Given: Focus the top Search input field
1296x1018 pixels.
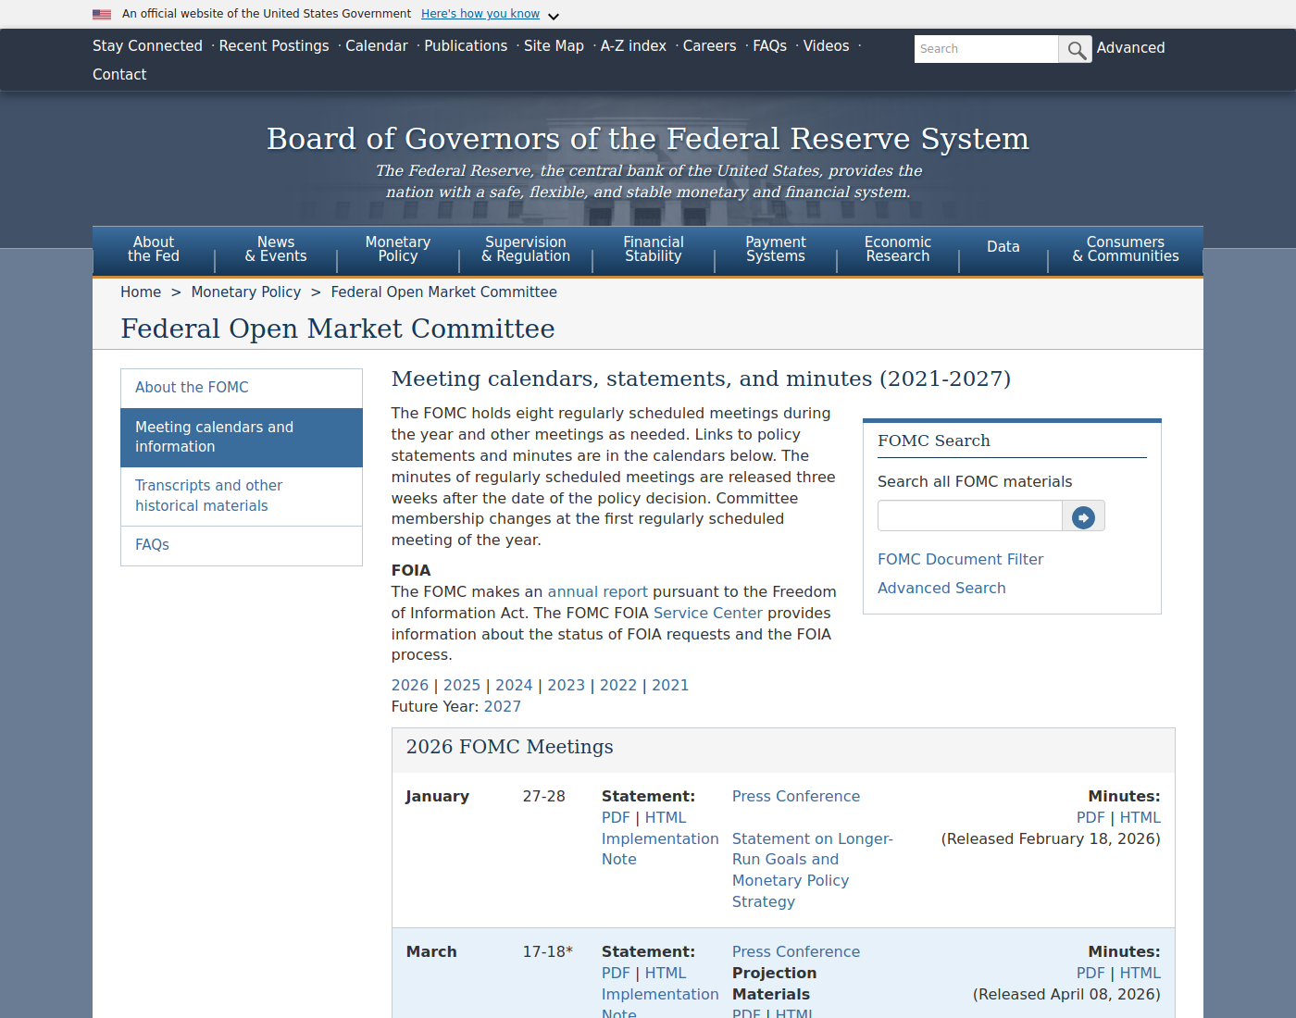Looking at the screenshot, I should 986,49.
